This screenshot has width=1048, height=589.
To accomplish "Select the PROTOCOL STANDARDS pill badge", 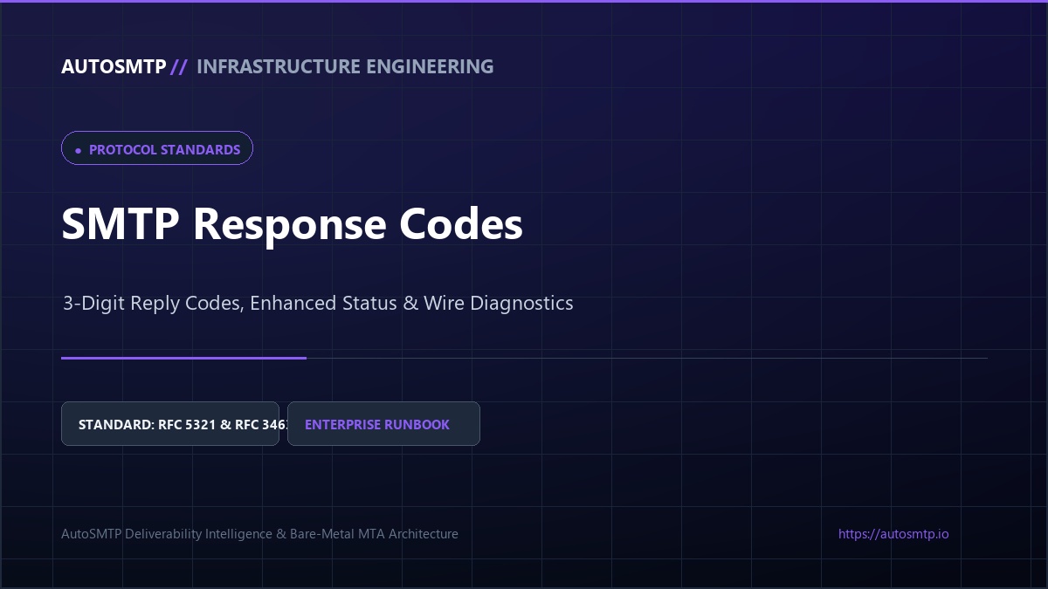I will [157, 148].
